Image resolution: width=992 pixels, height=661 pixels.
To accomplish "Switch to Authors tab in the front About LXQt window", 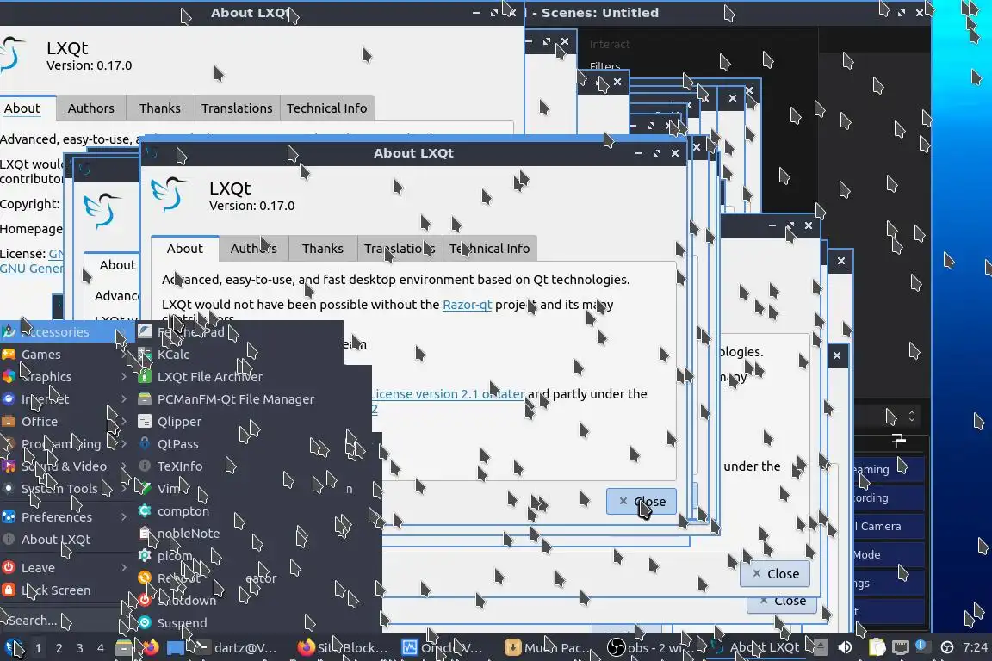I will click(254, 249).
